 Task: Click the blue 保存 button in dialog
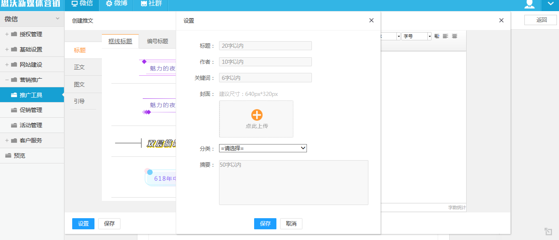(x=265, y=224)
